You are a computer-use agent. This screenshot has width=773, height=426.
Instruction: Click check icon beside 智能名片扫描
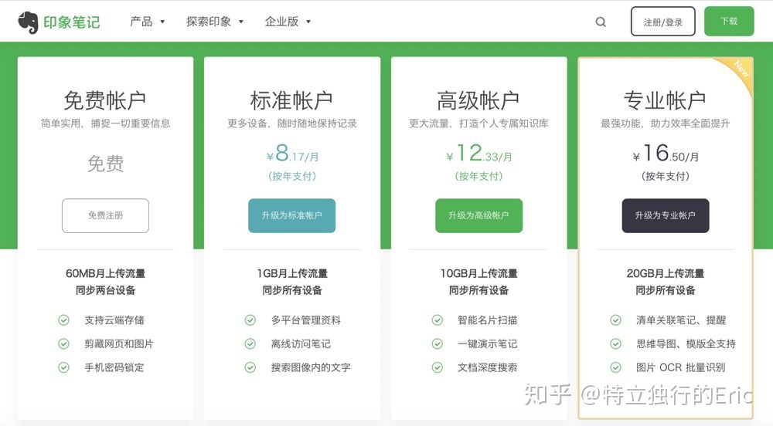438,320
